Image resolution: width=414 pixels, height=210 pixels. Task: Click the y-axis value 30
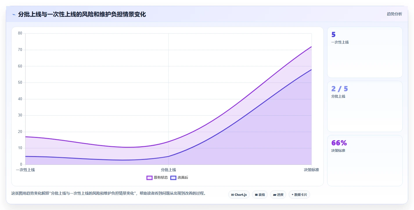click(x=20, y=115)
